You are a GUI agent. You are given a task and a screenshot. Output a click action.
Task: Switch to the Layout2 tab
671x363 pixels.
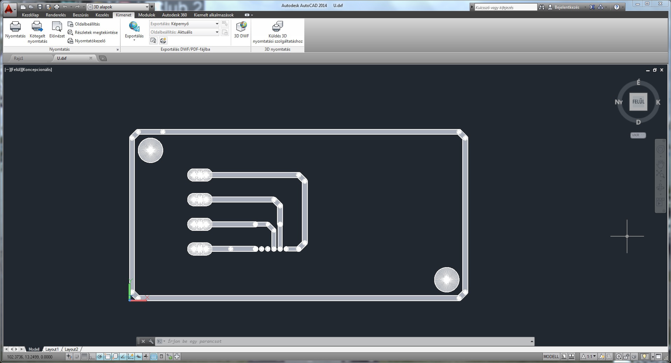pyautogui.click(x=71, y=349)
